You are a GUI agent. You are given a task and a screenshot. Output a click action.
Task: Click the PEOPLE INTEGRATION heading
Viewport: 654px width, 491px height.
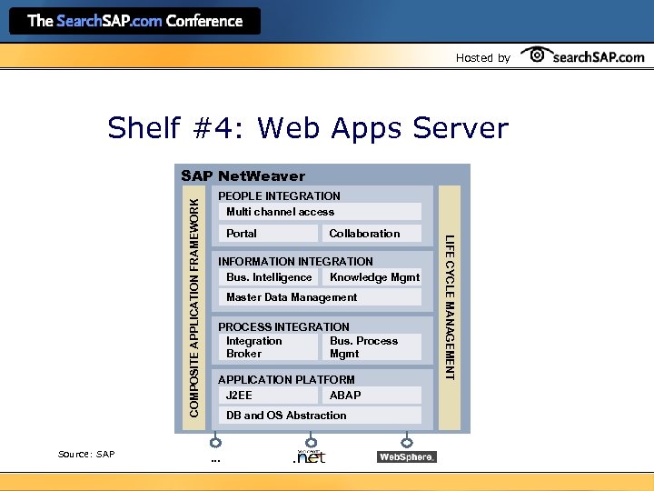(x=279, y=195)
